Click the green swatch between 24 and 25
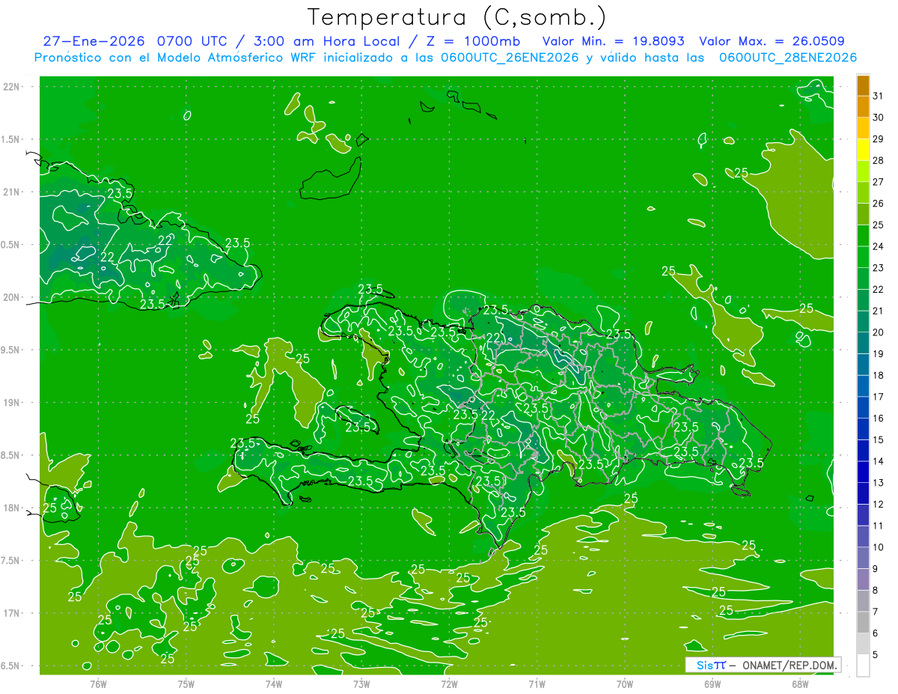 tap(863, 236)
